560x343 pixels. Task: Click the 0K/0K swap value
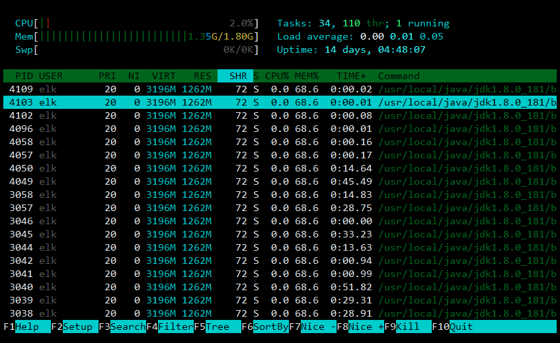pyautogui.click(x=238, y=49)
